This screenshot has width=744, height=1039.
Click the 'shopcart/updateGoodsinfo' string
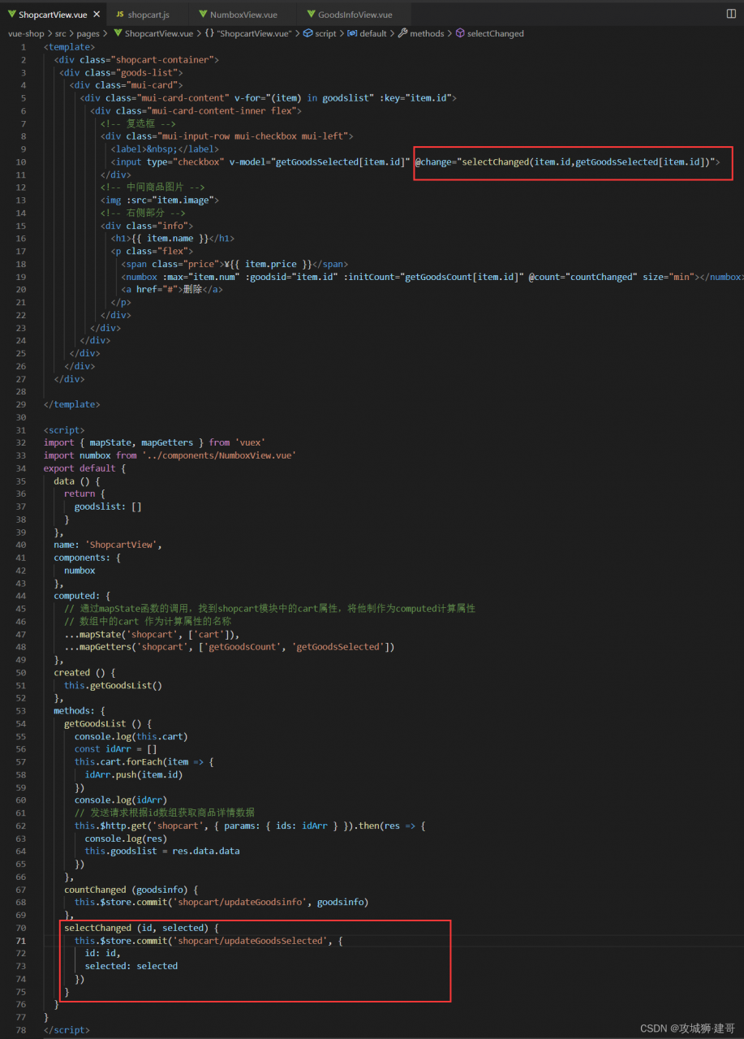coord(241,902)
